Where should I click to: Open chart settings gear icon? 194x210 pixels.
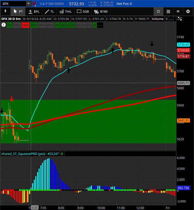pyautogui.click(x=188, y=11)
